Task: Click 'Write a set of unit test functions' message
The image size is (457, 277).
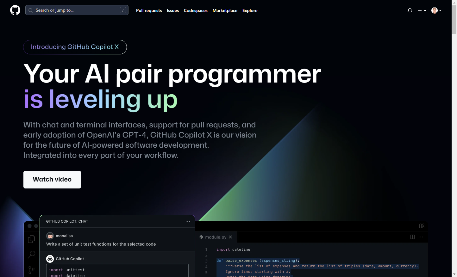Action: point(101,244)
